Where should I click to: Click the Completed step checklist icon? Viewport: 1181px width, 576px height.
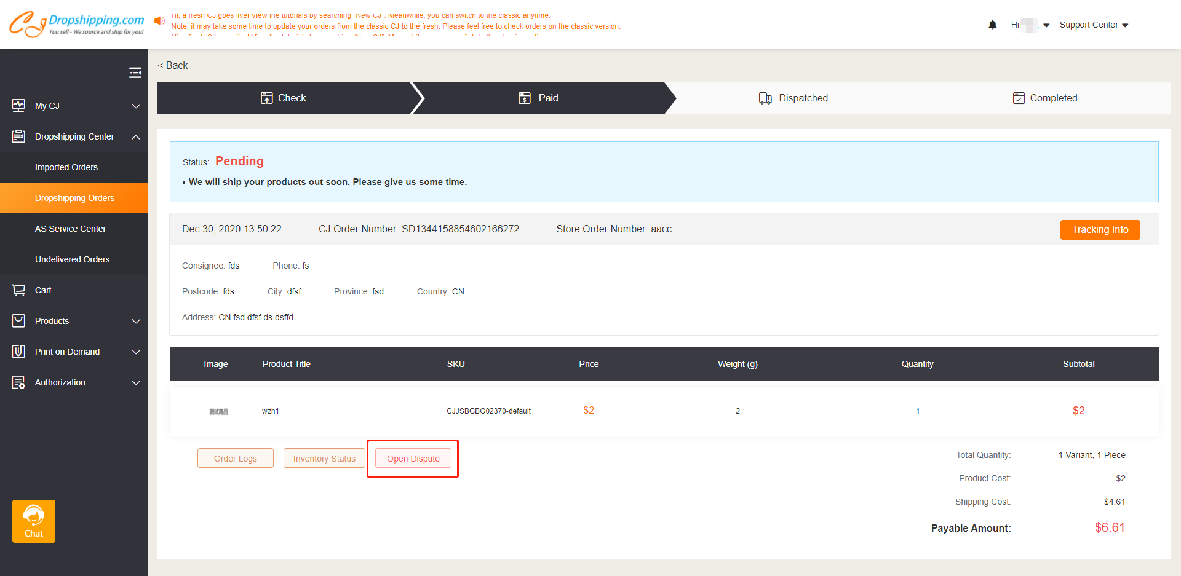point(1019,98)
